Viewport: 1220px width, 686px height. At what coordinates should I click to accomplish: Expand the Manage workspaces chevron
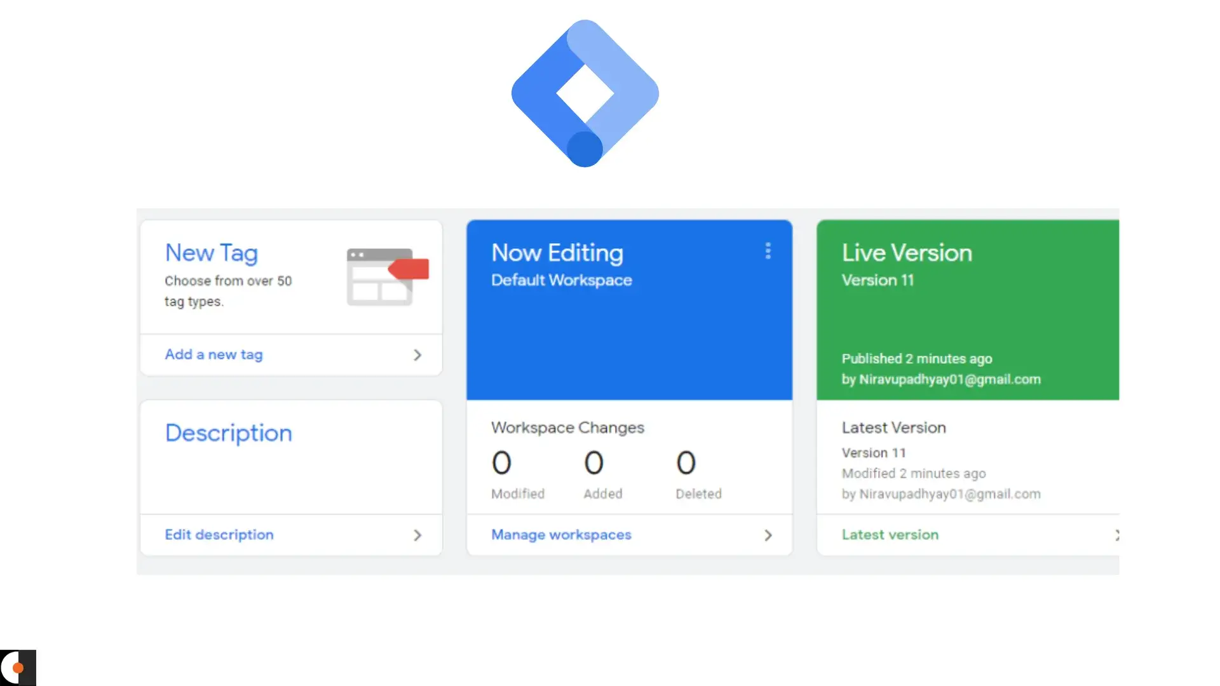[768, 535]
